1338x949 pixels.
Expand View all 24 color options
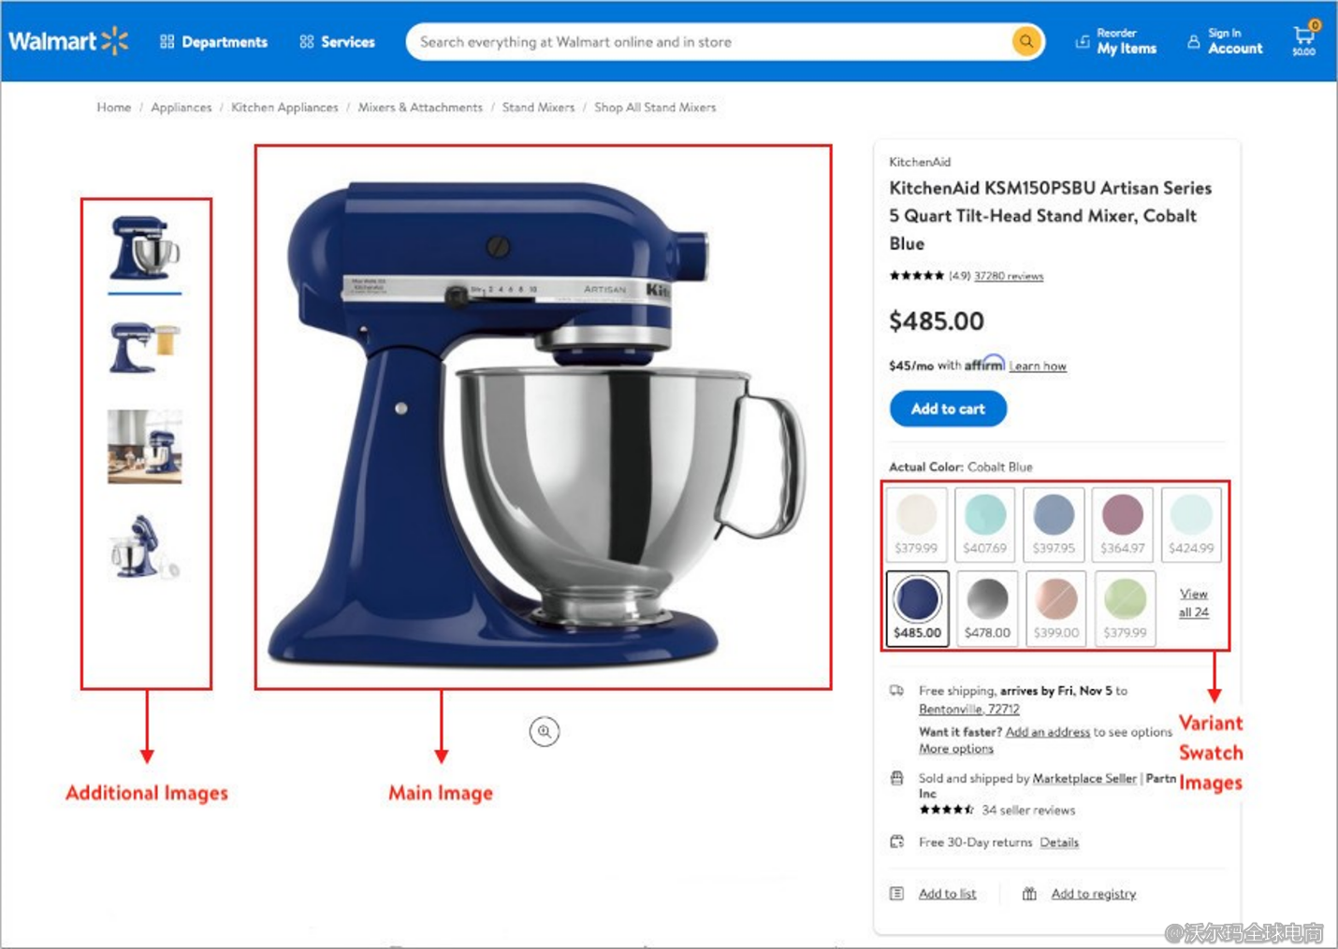[x=1194, y=603]
